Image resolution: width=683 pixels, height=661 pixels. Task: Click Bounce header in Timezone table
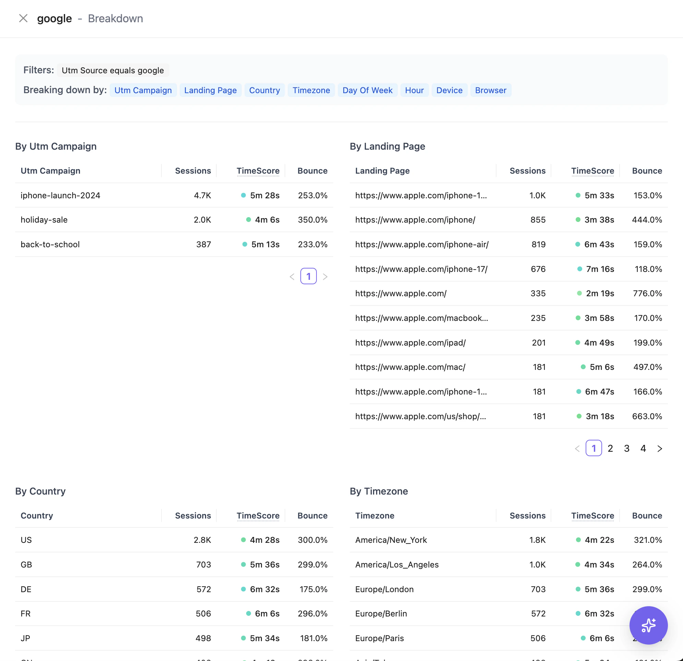pos(647,515)
